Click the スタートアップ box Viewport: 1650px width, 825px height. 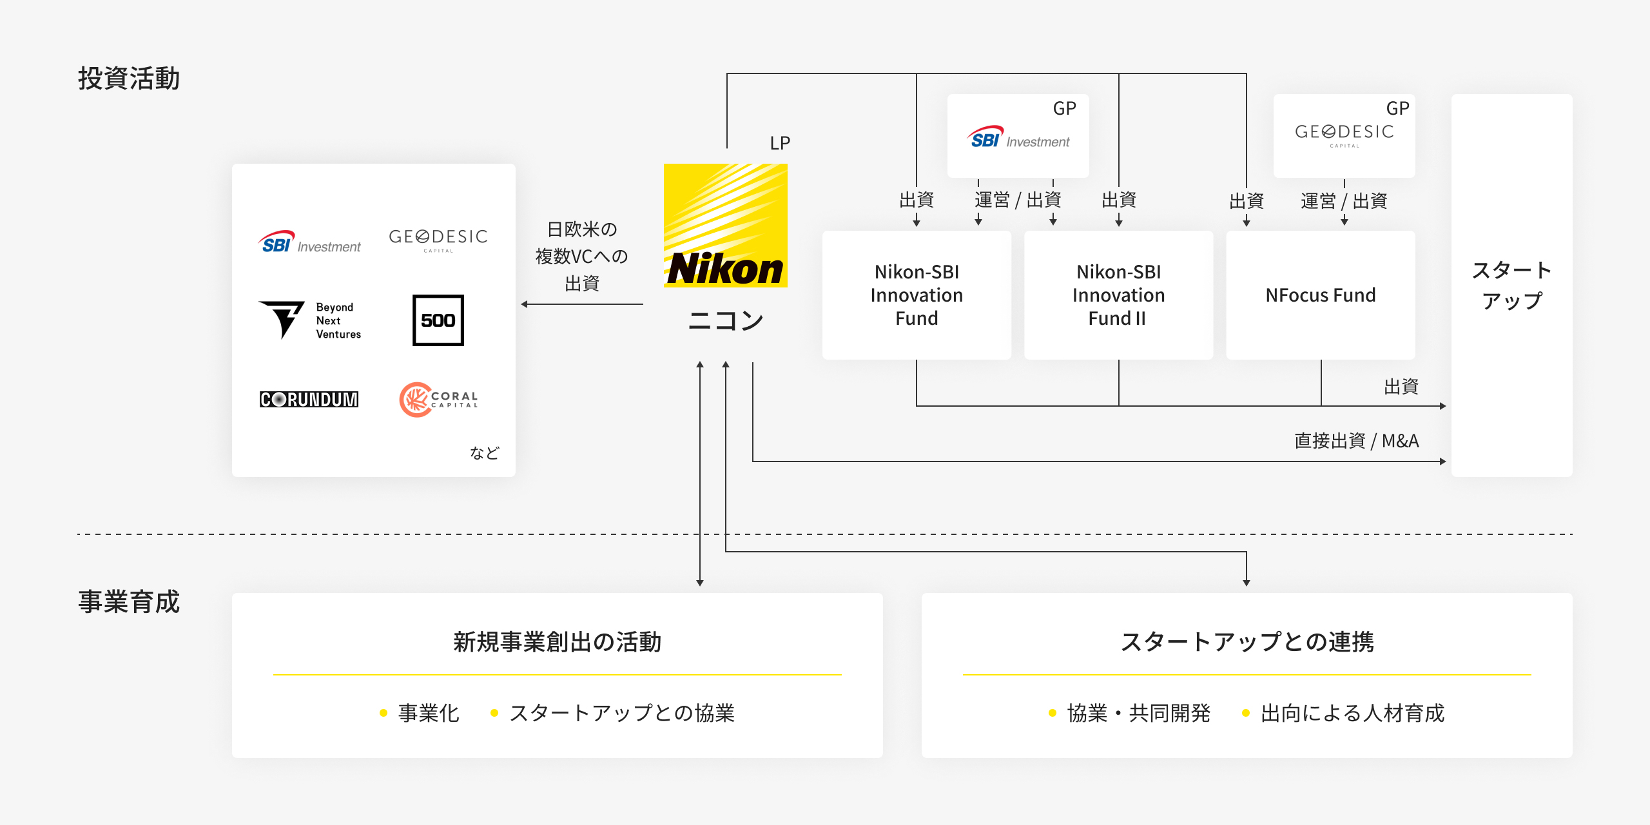point(1512,286)
